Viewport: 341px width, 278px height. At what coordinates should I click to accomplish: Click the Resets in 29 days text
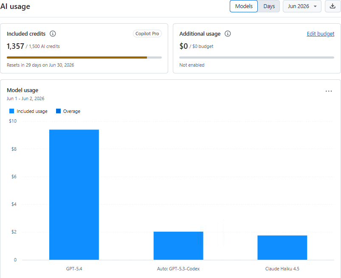tap(40, 65)
